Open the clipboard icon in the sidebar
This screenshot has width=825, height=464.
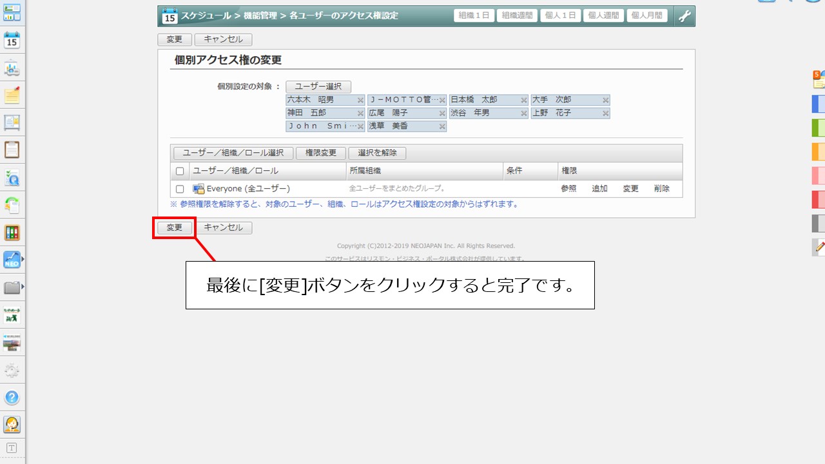12,150
